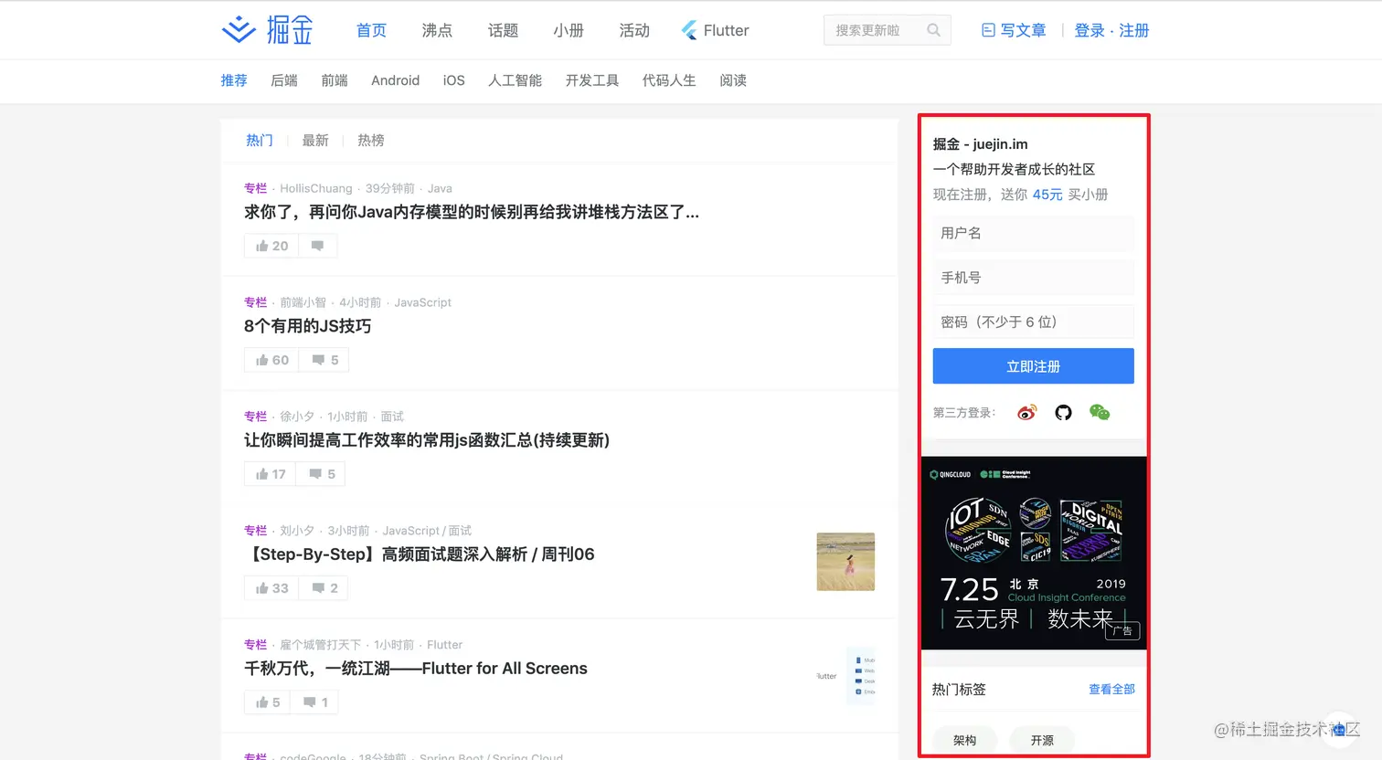
Task: Click the Flutter for All Screens thumbnail
Action: (x=845, y=676)
